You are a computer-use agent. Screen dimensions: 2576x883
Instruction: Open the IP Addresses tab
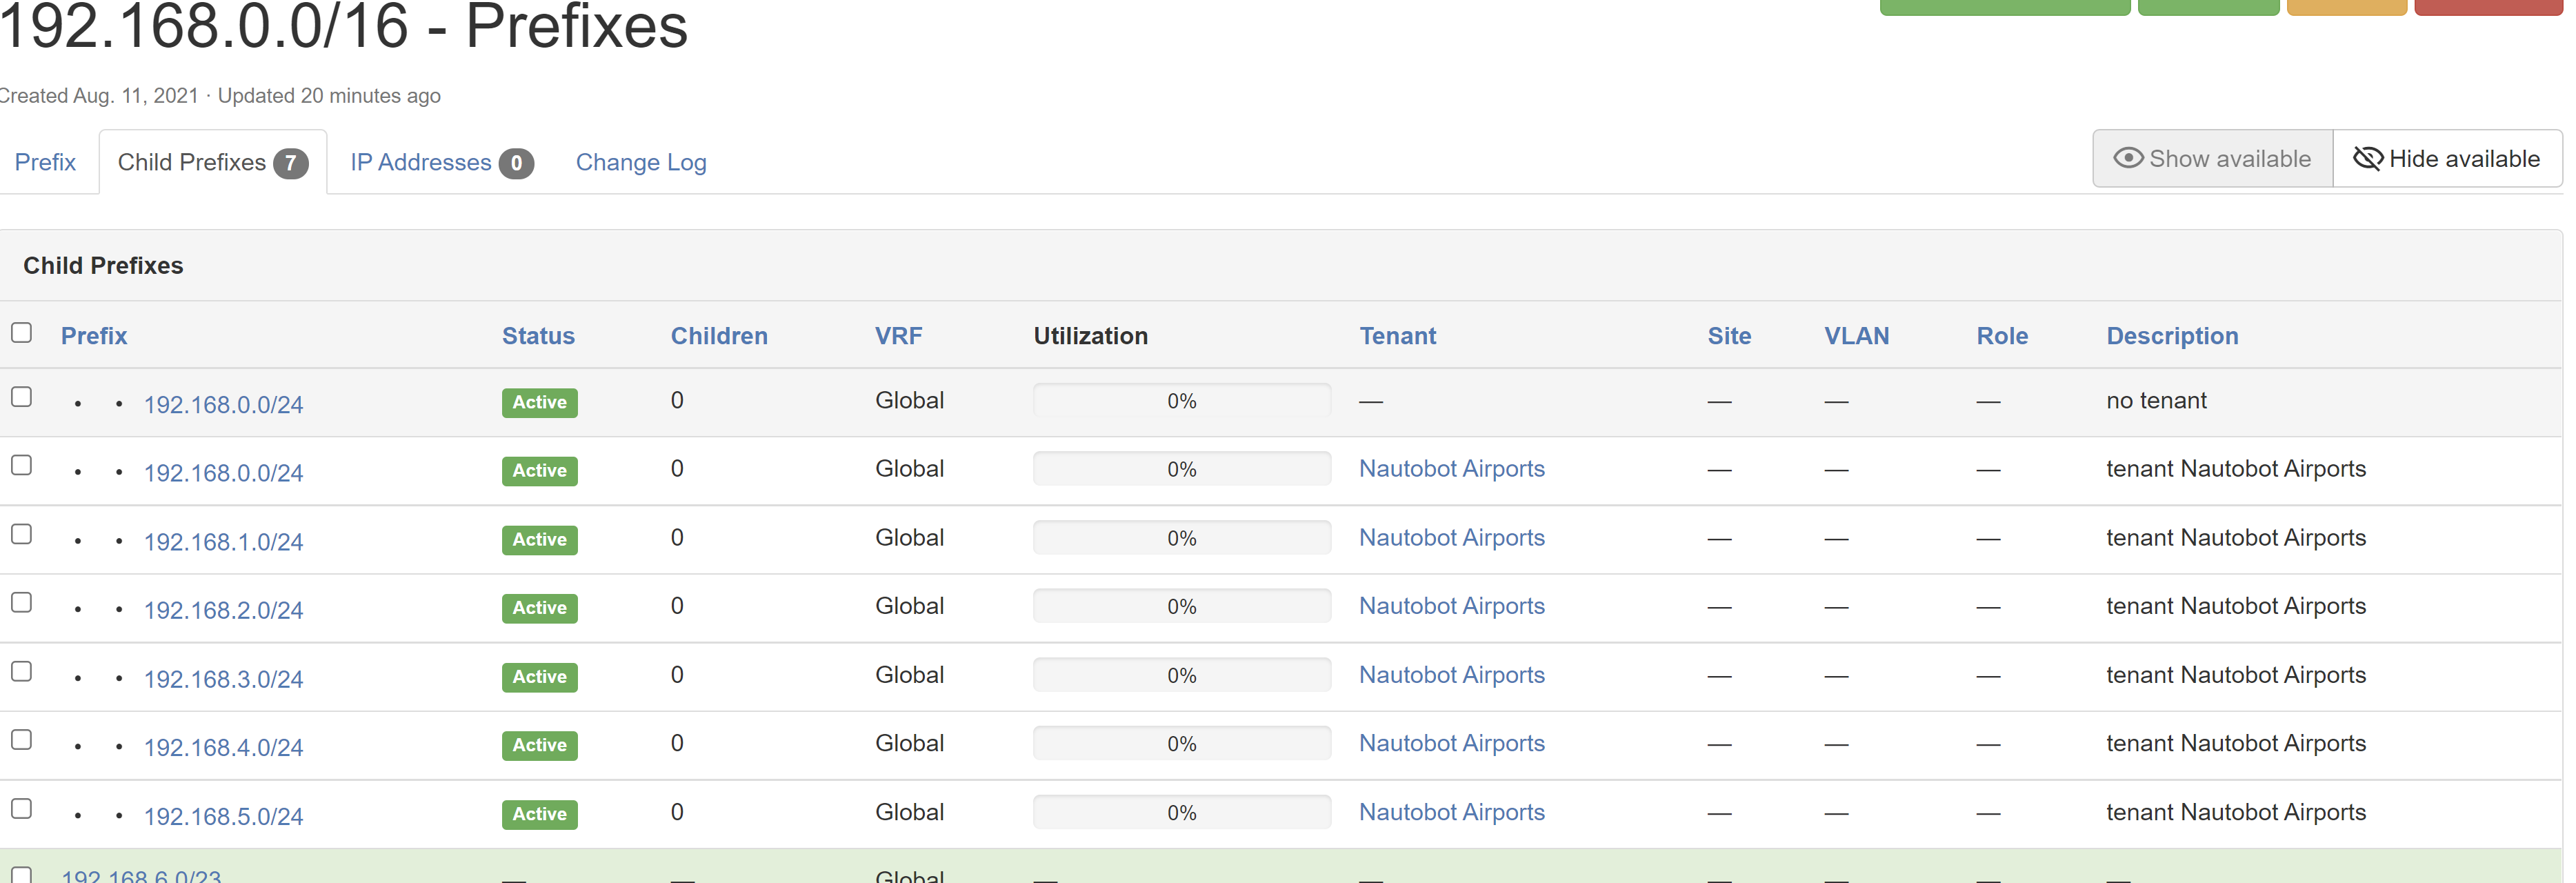point(421,162)
